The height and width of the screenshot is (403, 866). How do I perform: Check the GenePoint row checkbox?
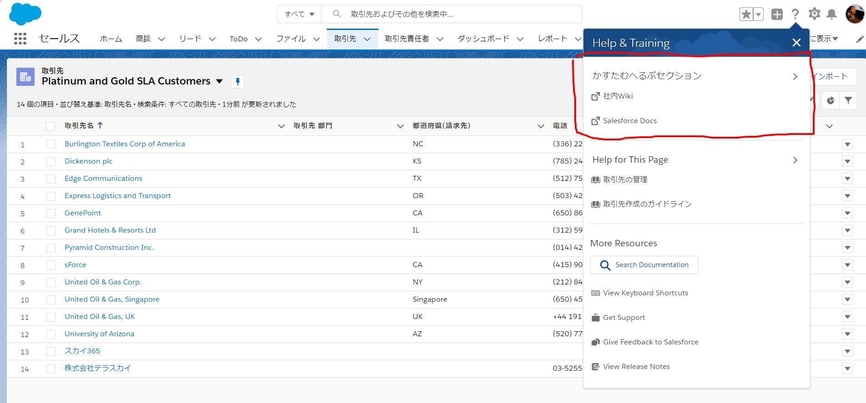click(x=51, y=213)
